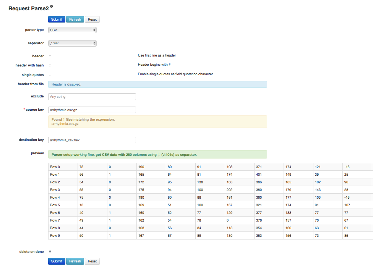The width and height of the screenshot is (373, 267).
Task: Enable the header with hash checkbox
Action: [50, 65]
